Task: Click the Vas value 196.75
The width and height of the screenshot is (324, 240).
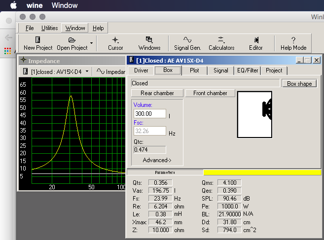Action: [x=160, y=190]
